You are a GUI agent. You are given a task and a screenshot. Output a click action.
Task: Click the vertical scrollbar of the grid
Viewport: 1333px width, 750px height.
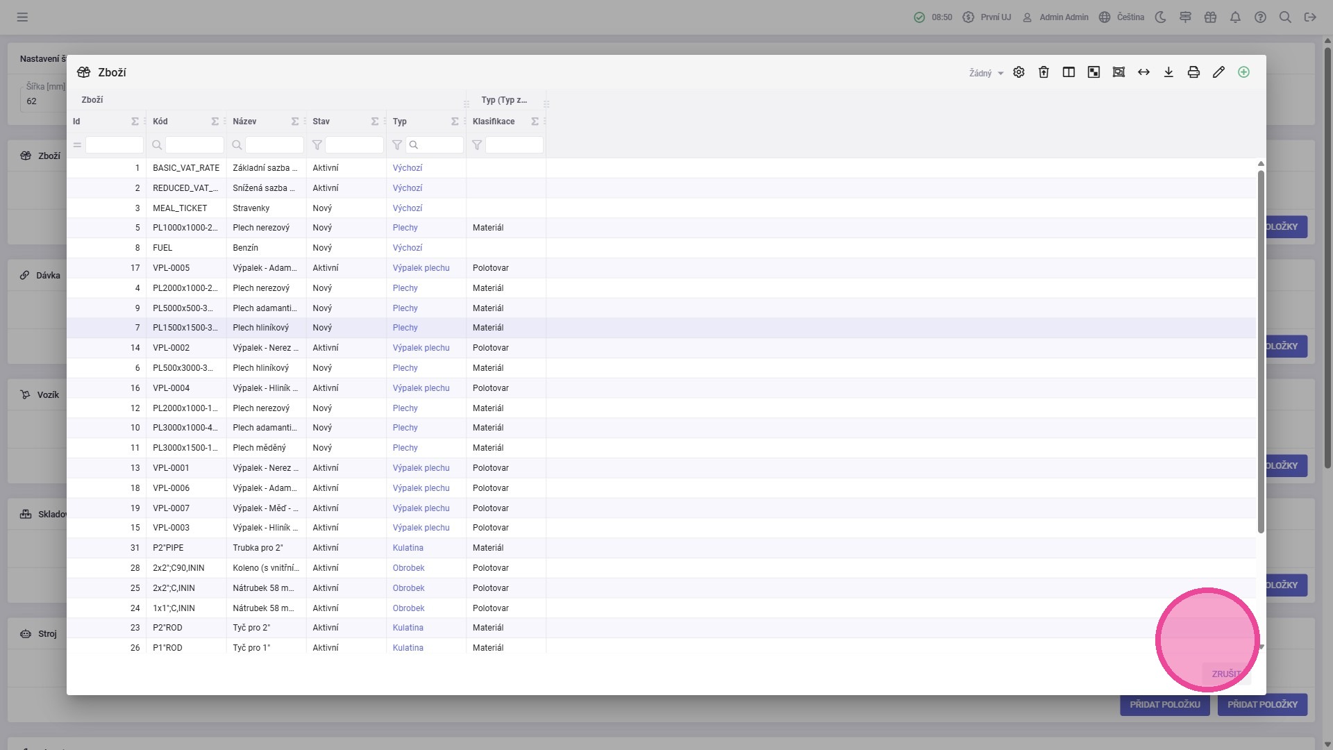1261,347
